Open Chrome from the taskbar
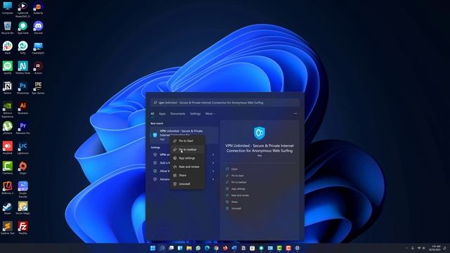Screen dimensions: 450x253 coord(216,248)
